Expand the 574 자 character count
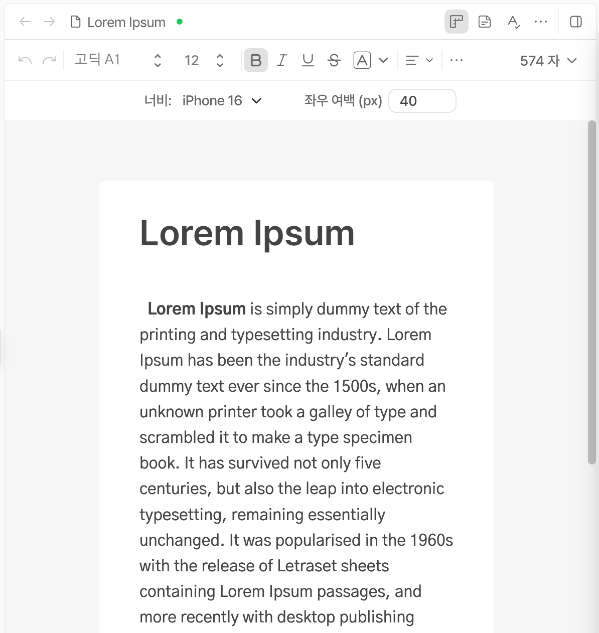Viewport: 599px width, 633px height. point(548,61)
